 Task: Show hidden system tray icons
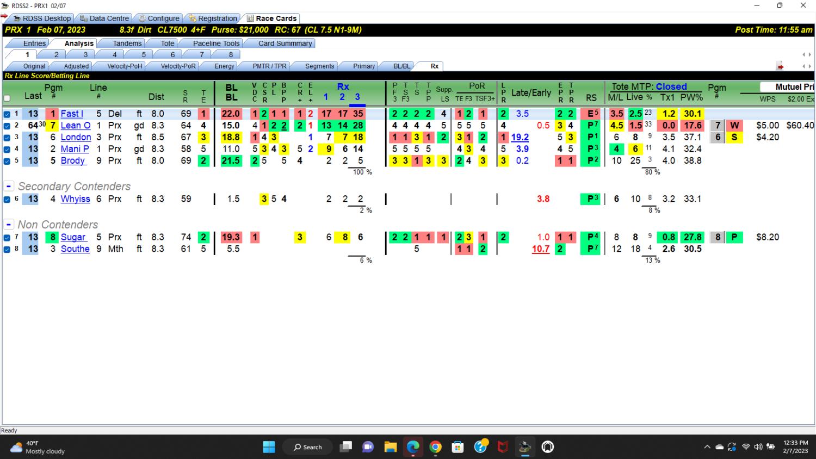coord(707,447)
